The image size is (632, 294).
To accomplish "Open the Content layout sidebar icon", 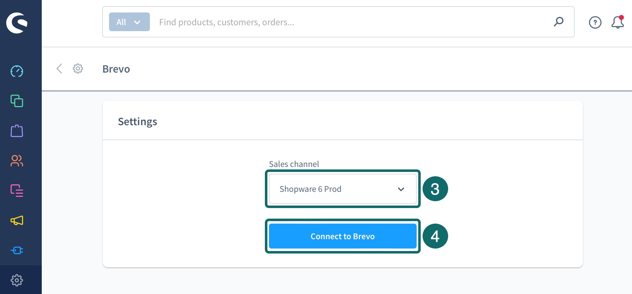I will point(17,191).
